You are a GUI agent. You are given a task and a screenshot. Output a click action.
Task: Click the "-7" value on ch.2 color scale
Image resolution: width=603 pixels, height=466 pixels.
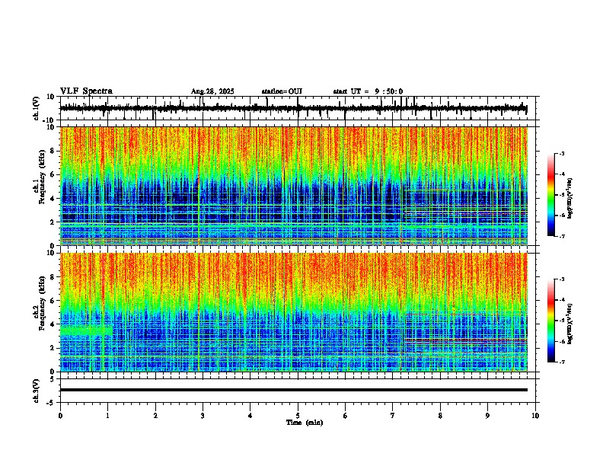pos(561,362)
